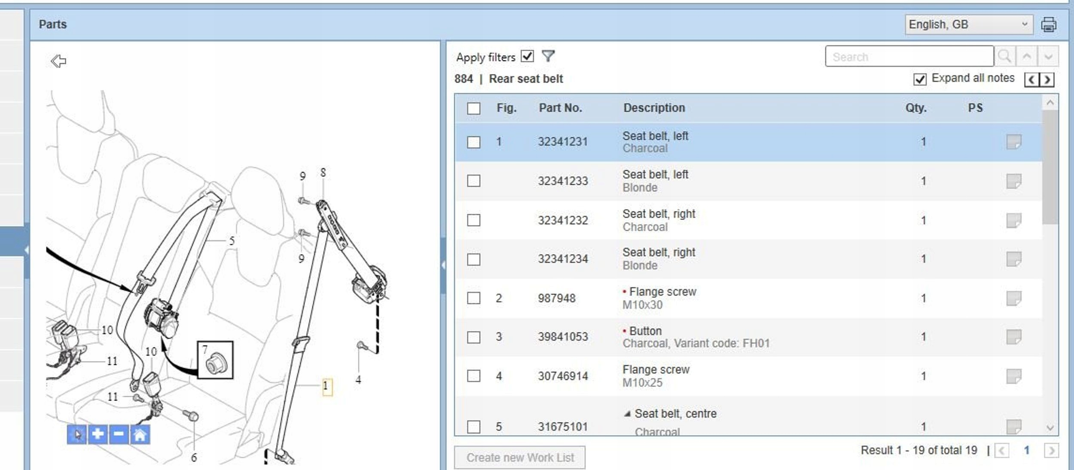The image size is (1074, 470).
Task: Click the print icon
Action: tap(1048, 24)
